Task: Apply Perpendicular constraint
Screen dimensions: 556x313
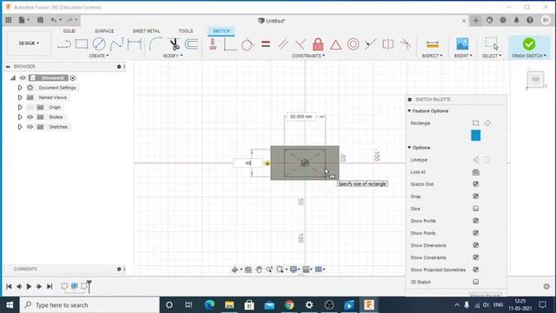Action: tap(300, 44)
